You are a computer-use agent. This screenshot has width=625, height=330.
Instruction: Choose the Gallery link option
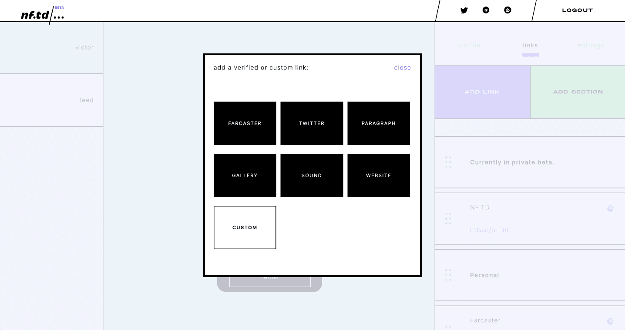click(x=245, y=175)
